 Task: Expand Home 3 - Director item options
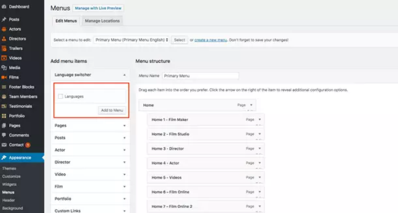tap(260, 148)
